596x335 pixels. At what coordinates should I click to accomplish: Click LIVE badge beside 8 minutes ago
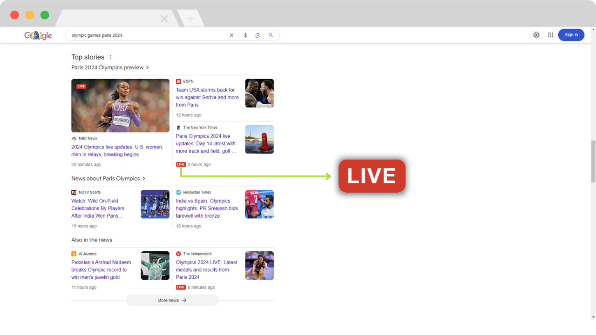click(x=181, y=288)
